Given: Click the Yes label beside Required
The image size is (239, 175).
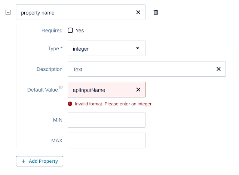Looking at the screenshot, I should tap(80, 31).
